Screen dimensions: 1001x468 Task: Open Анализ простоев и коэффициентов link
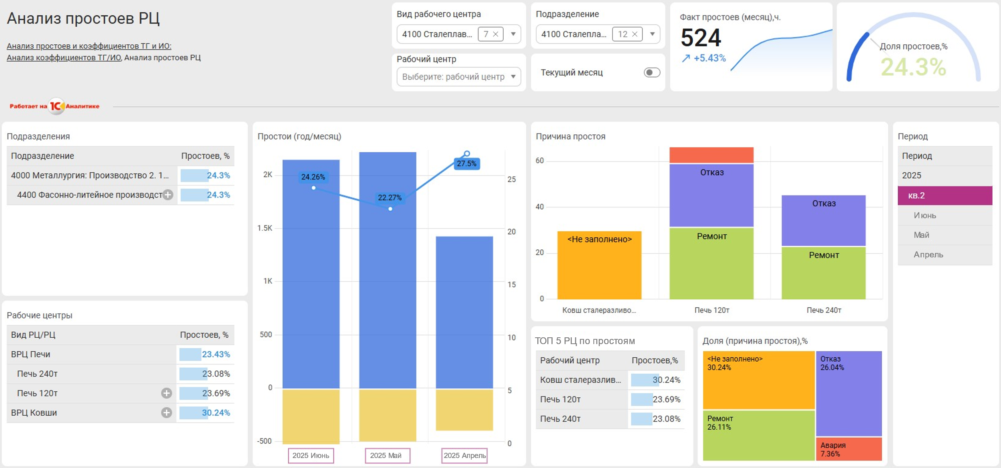tap(89, 46)
